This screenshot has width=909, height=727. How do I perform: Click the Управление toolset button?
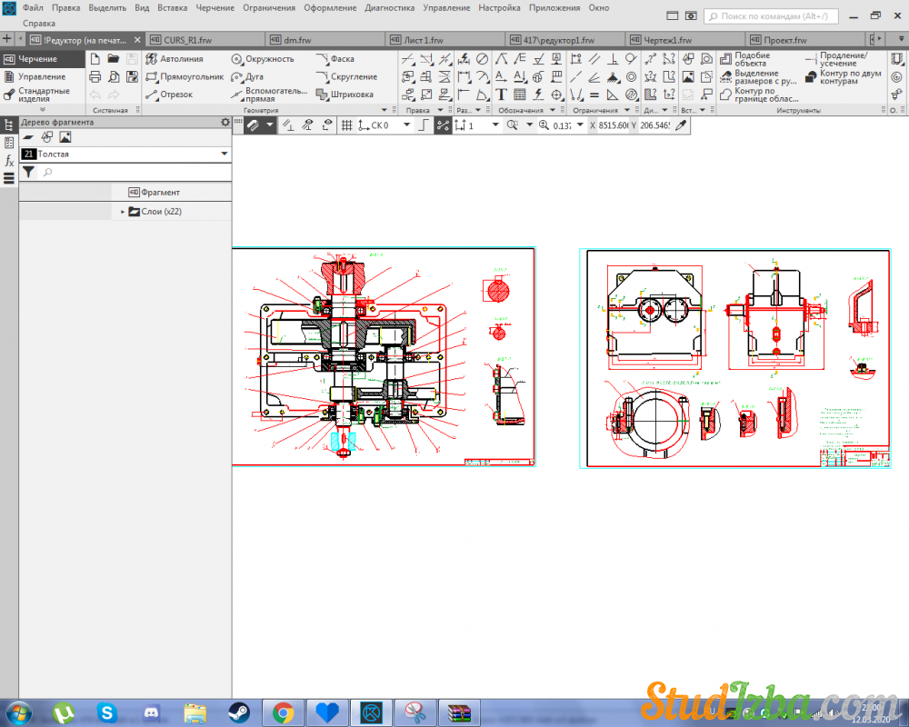pyautogui.click(x=42, y=76)
